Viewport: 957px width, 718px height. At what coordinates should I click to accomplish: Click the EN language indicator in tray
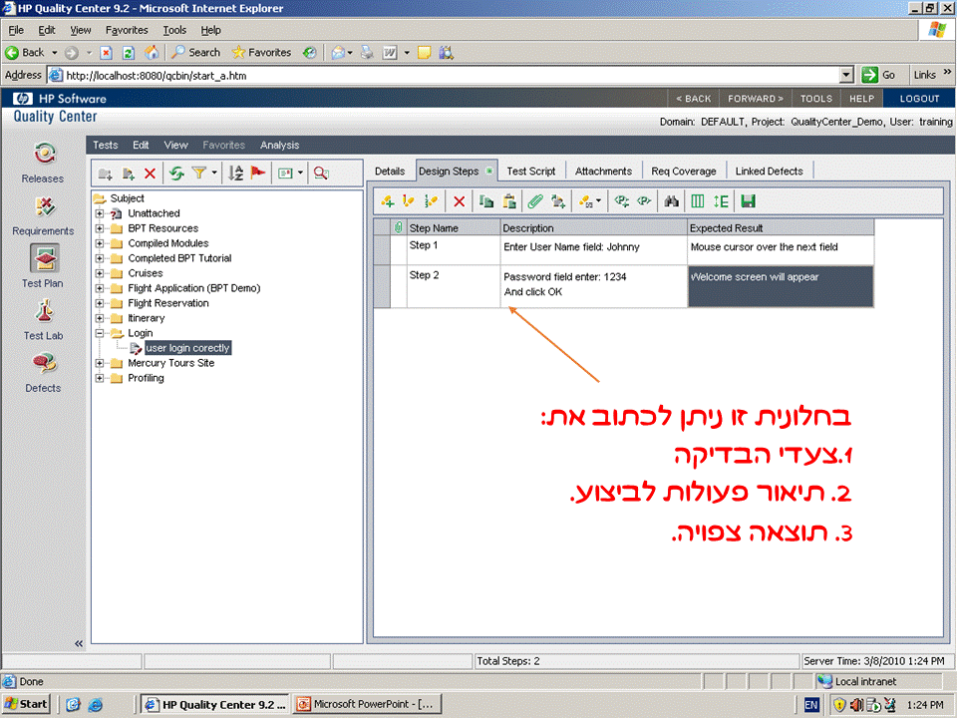(810, 705)
